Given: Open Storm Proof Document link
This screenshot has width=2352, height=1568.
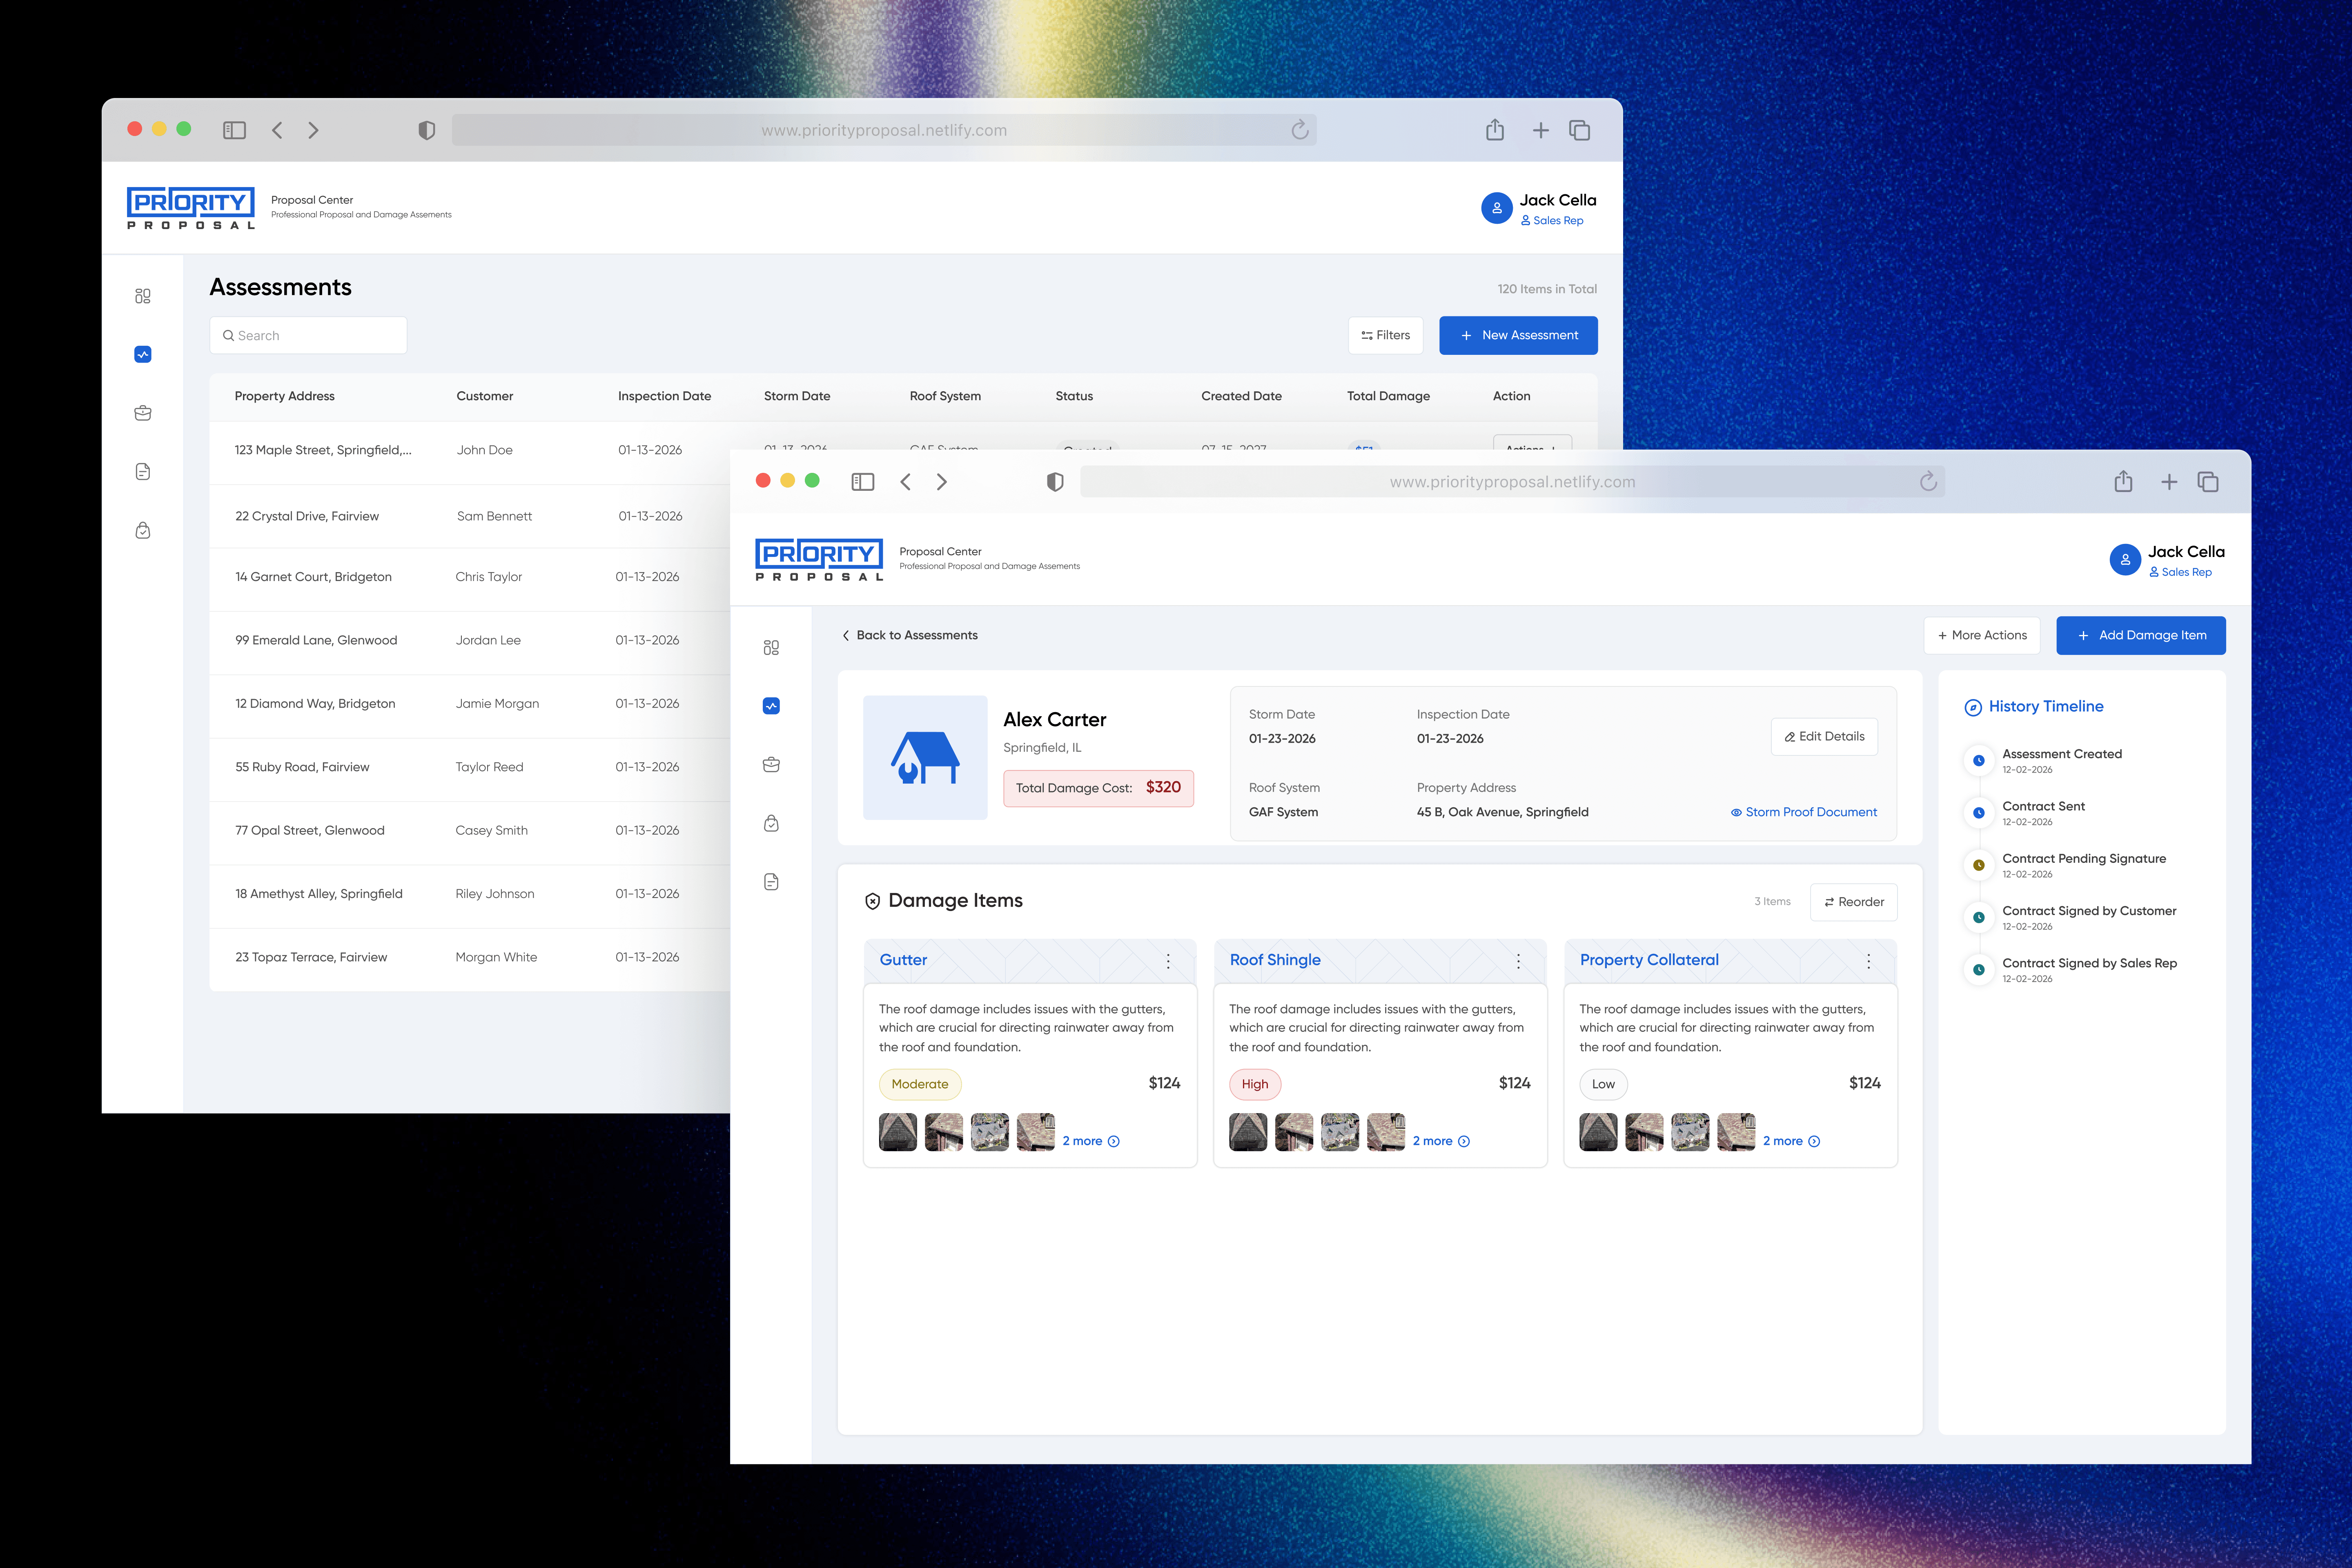Looking at the screenshot, I should point(1803,812).
